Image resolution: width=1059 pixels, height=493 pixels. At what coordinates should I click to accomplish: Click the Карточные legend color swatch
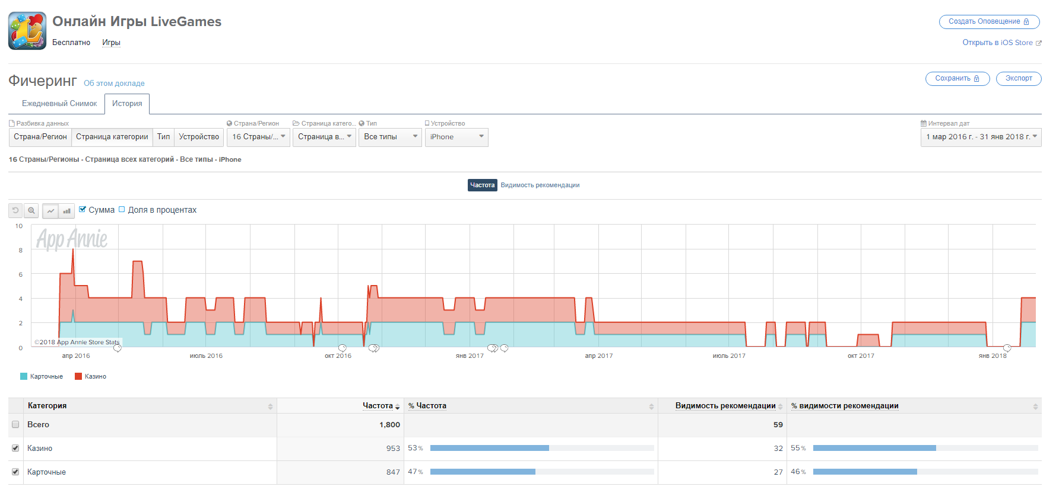(24, 376)
